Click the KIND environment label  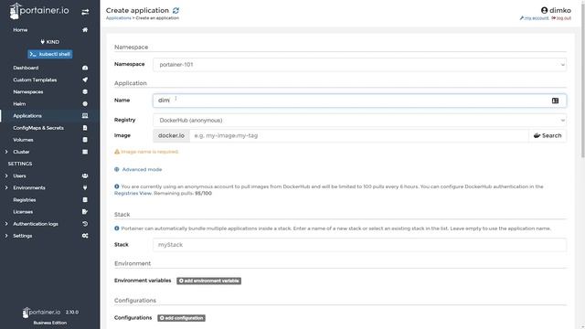tap(50, 42)
